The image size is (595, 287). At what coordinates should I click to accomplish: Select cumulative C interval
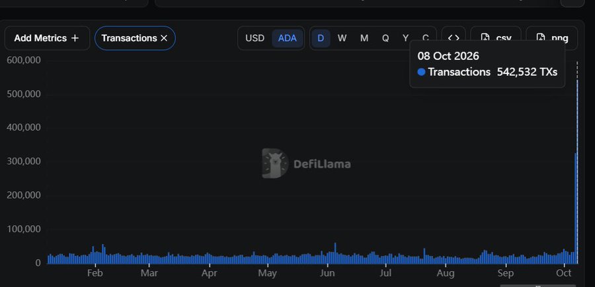point(425,38)
